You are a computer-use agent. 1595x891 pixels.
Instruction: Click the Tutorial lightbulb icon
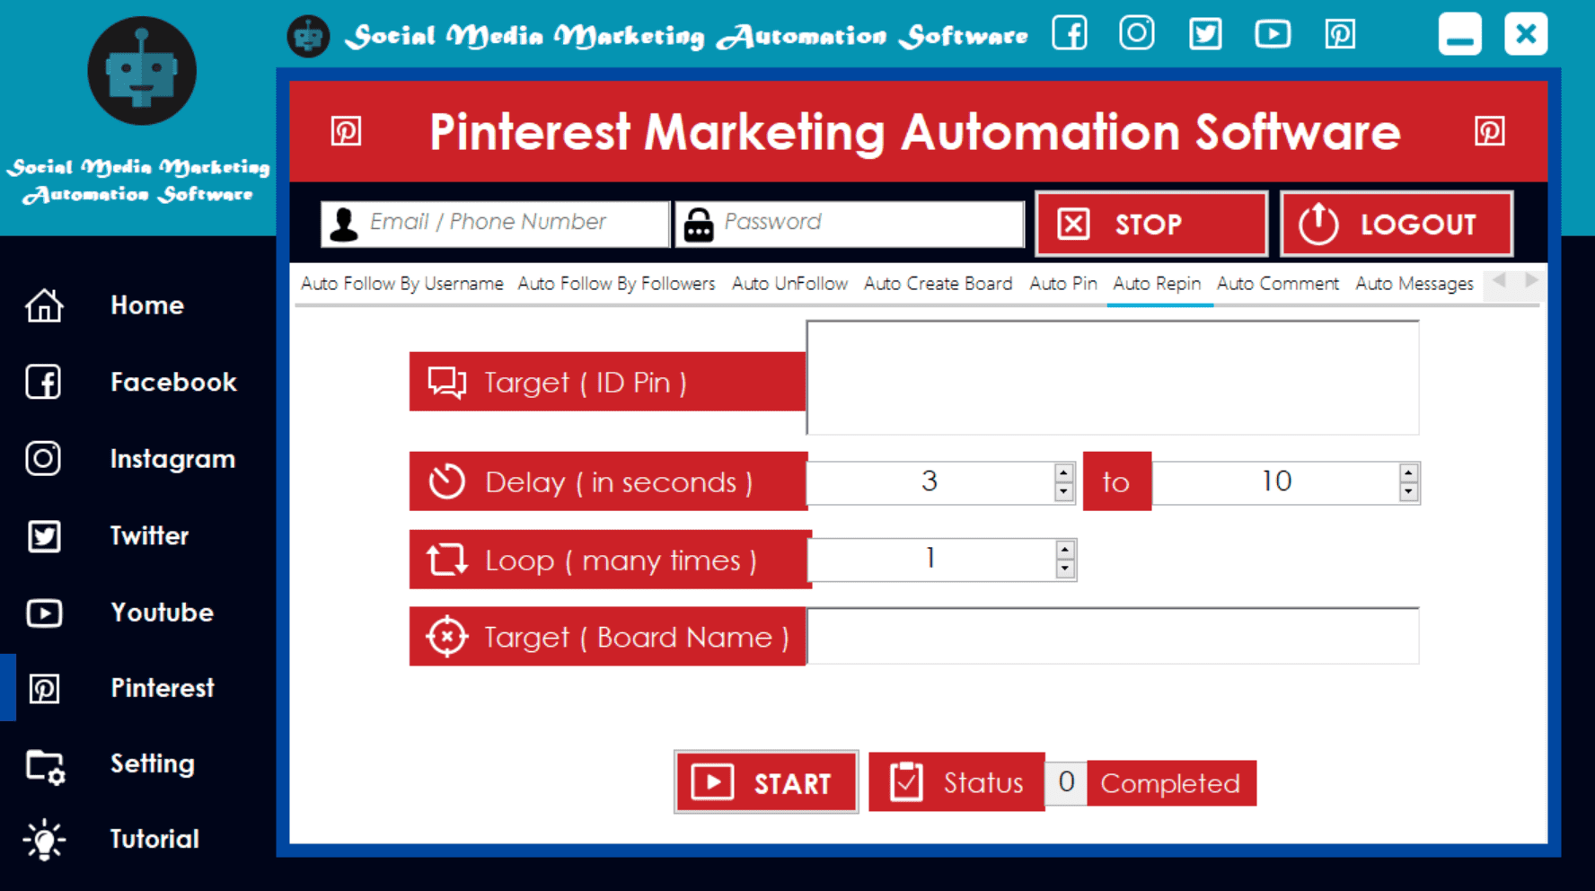click(x=44, y=841)
